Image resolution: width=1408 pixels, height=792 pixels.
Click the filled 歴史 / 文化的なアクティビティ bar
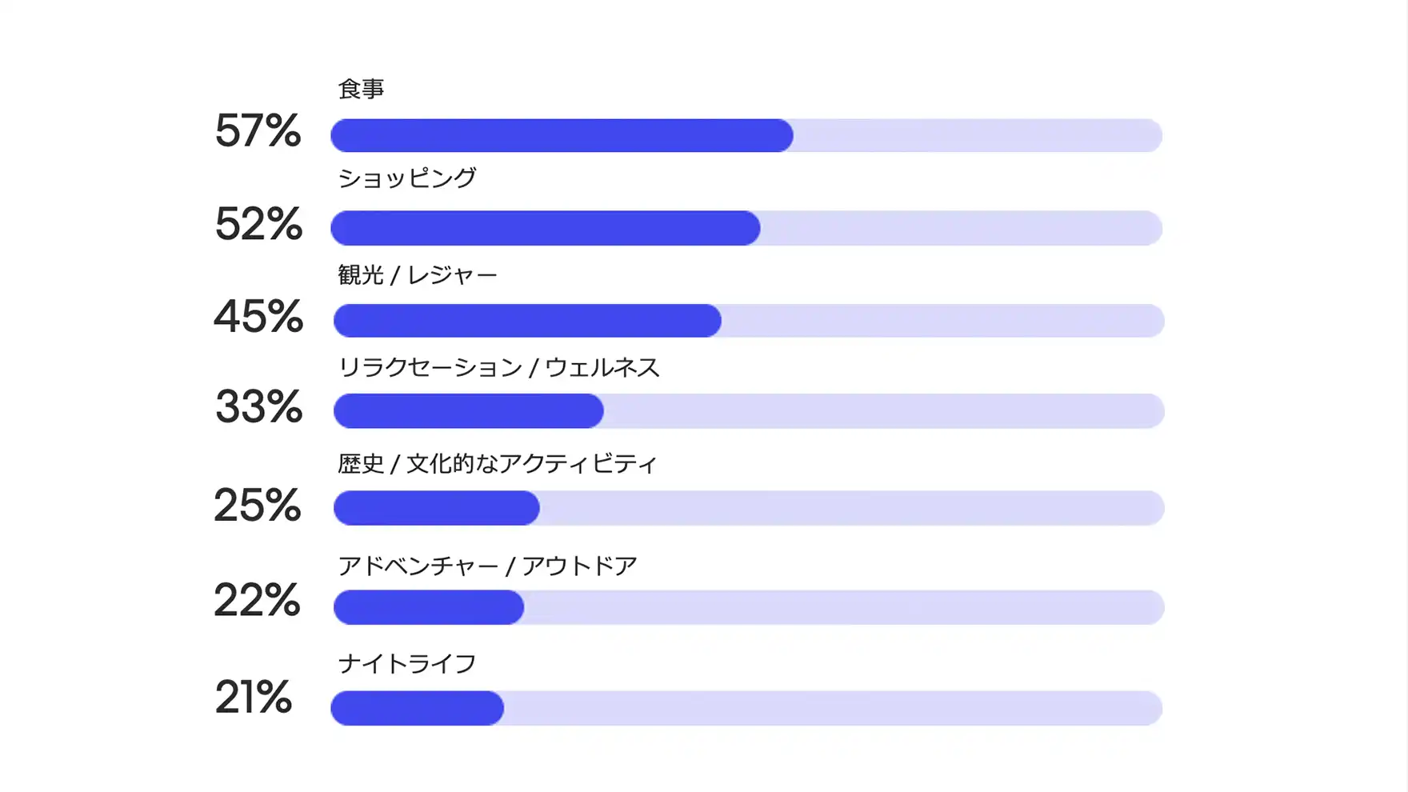[x=436, y=508]
